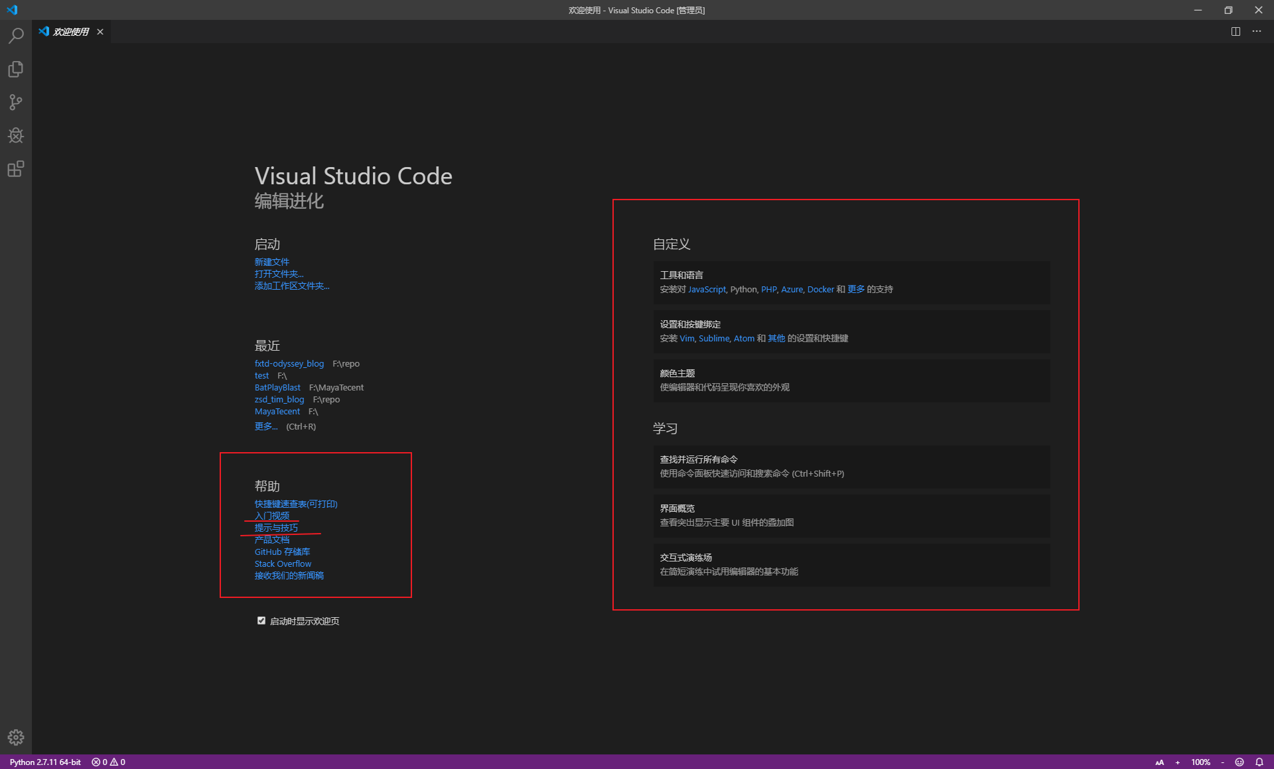The width and height of the screenshot is (1274, 769).
Task: Click the 打开文件夹... link
Action: tap(279, 274)
